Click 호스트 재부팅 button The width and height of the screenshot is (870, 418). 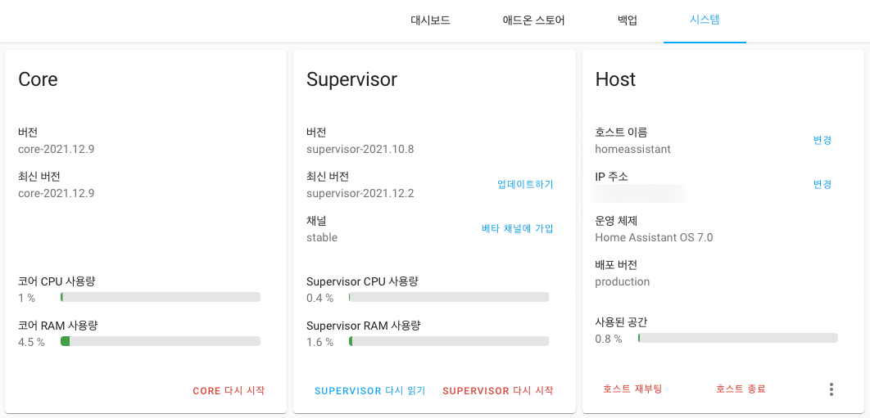[x=632, y=389]
